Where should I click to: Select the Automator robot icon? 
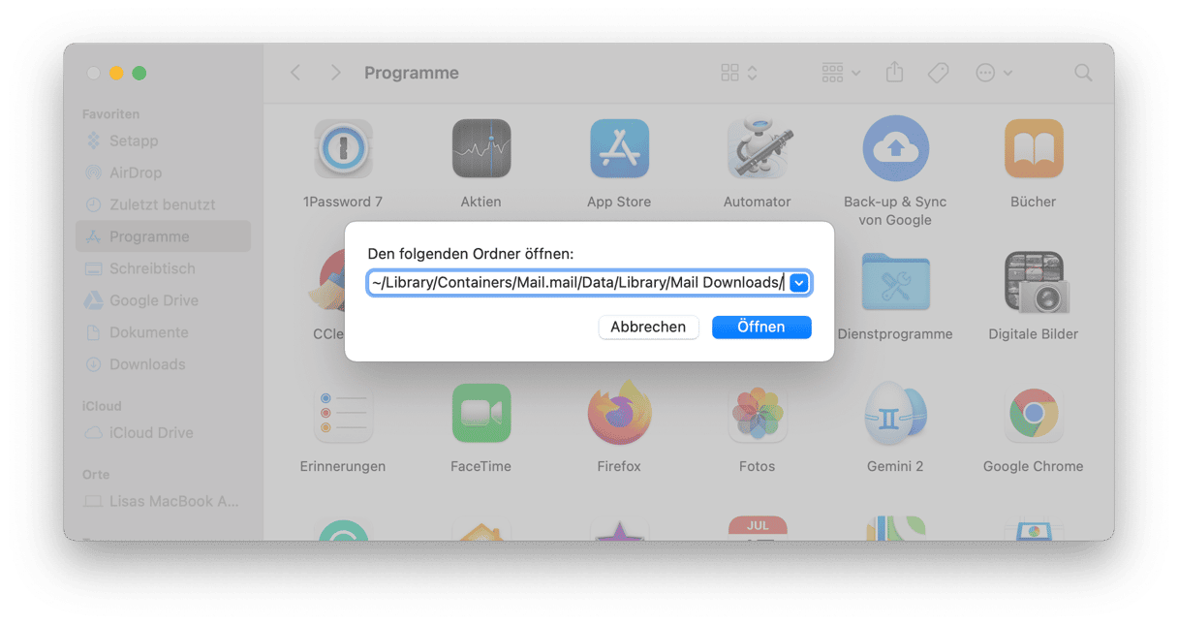point(759,148)
